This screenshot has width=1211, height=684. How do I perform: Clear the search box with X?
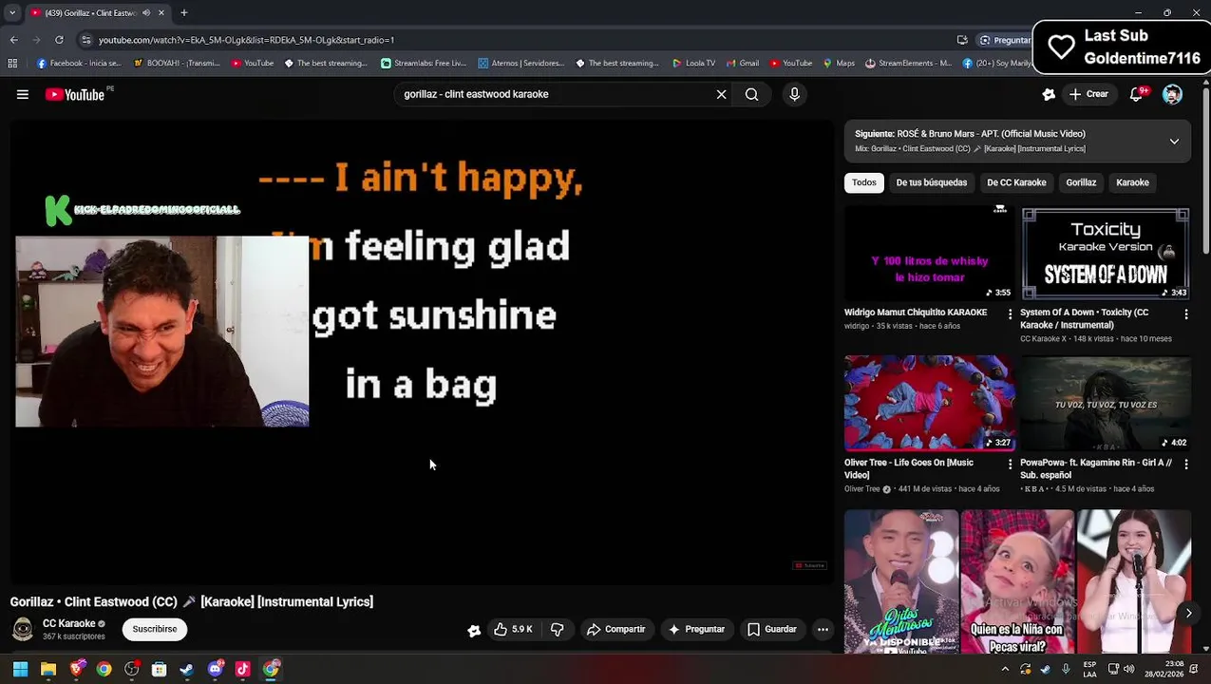721,94
